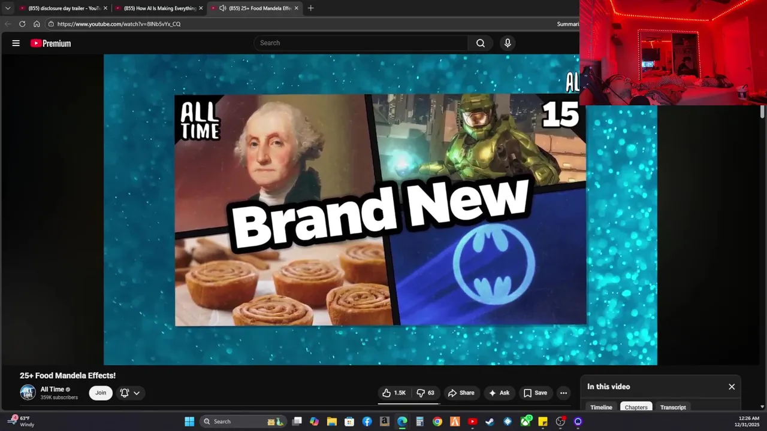This screenshot has height=431, width=767.
Task: Close the disclosure day trailer tab
Action: point(105,8)
